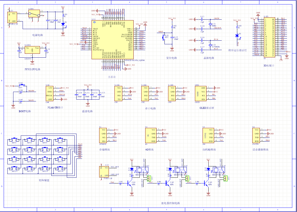The width and height of the screenshot is (297, 212).
Task: Select the S_H1 J-Link header block
Action: (x=50, y=94)
